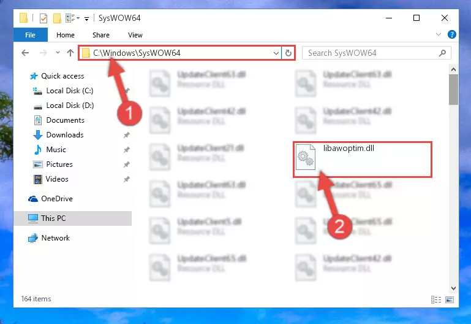471x324 pixels.
Task: Click the pin icon beside Downloads
Action: [x=126, y=135]
